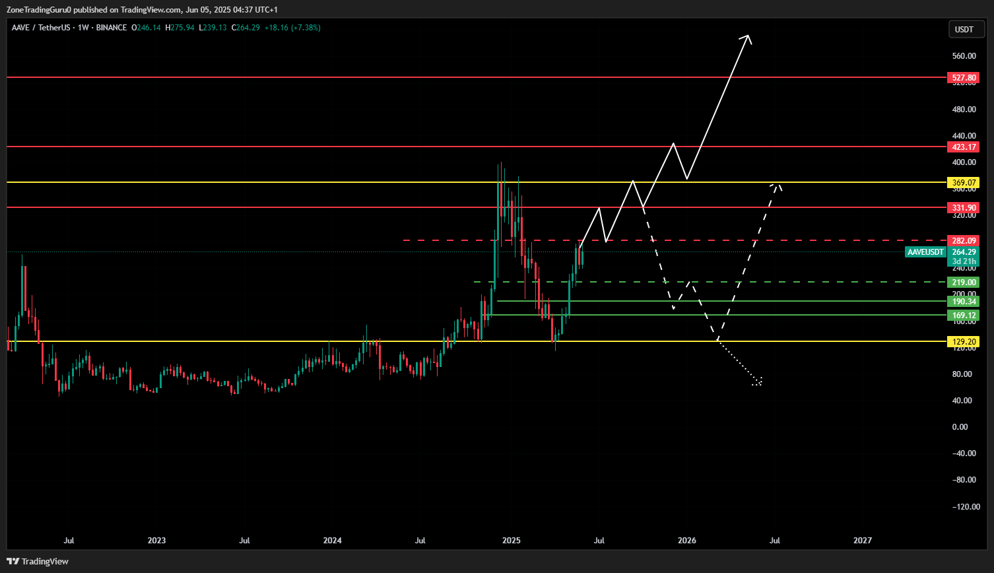994x573 pixels.
Task: Click the 40.00 price scale value
Action: pyautogui.click(x=964, y=400)
